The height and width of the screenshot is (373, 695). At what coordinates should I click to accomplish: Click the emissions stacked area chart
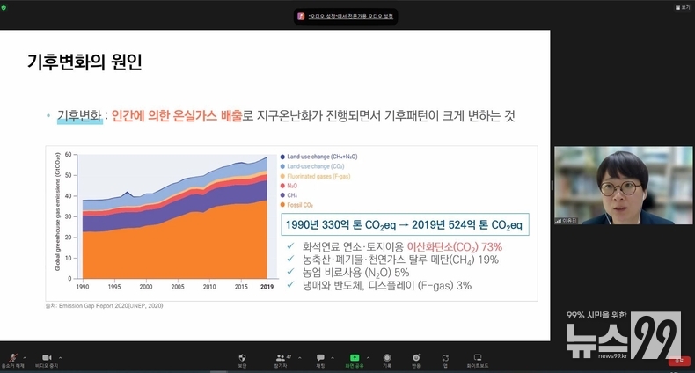[175, 217]
